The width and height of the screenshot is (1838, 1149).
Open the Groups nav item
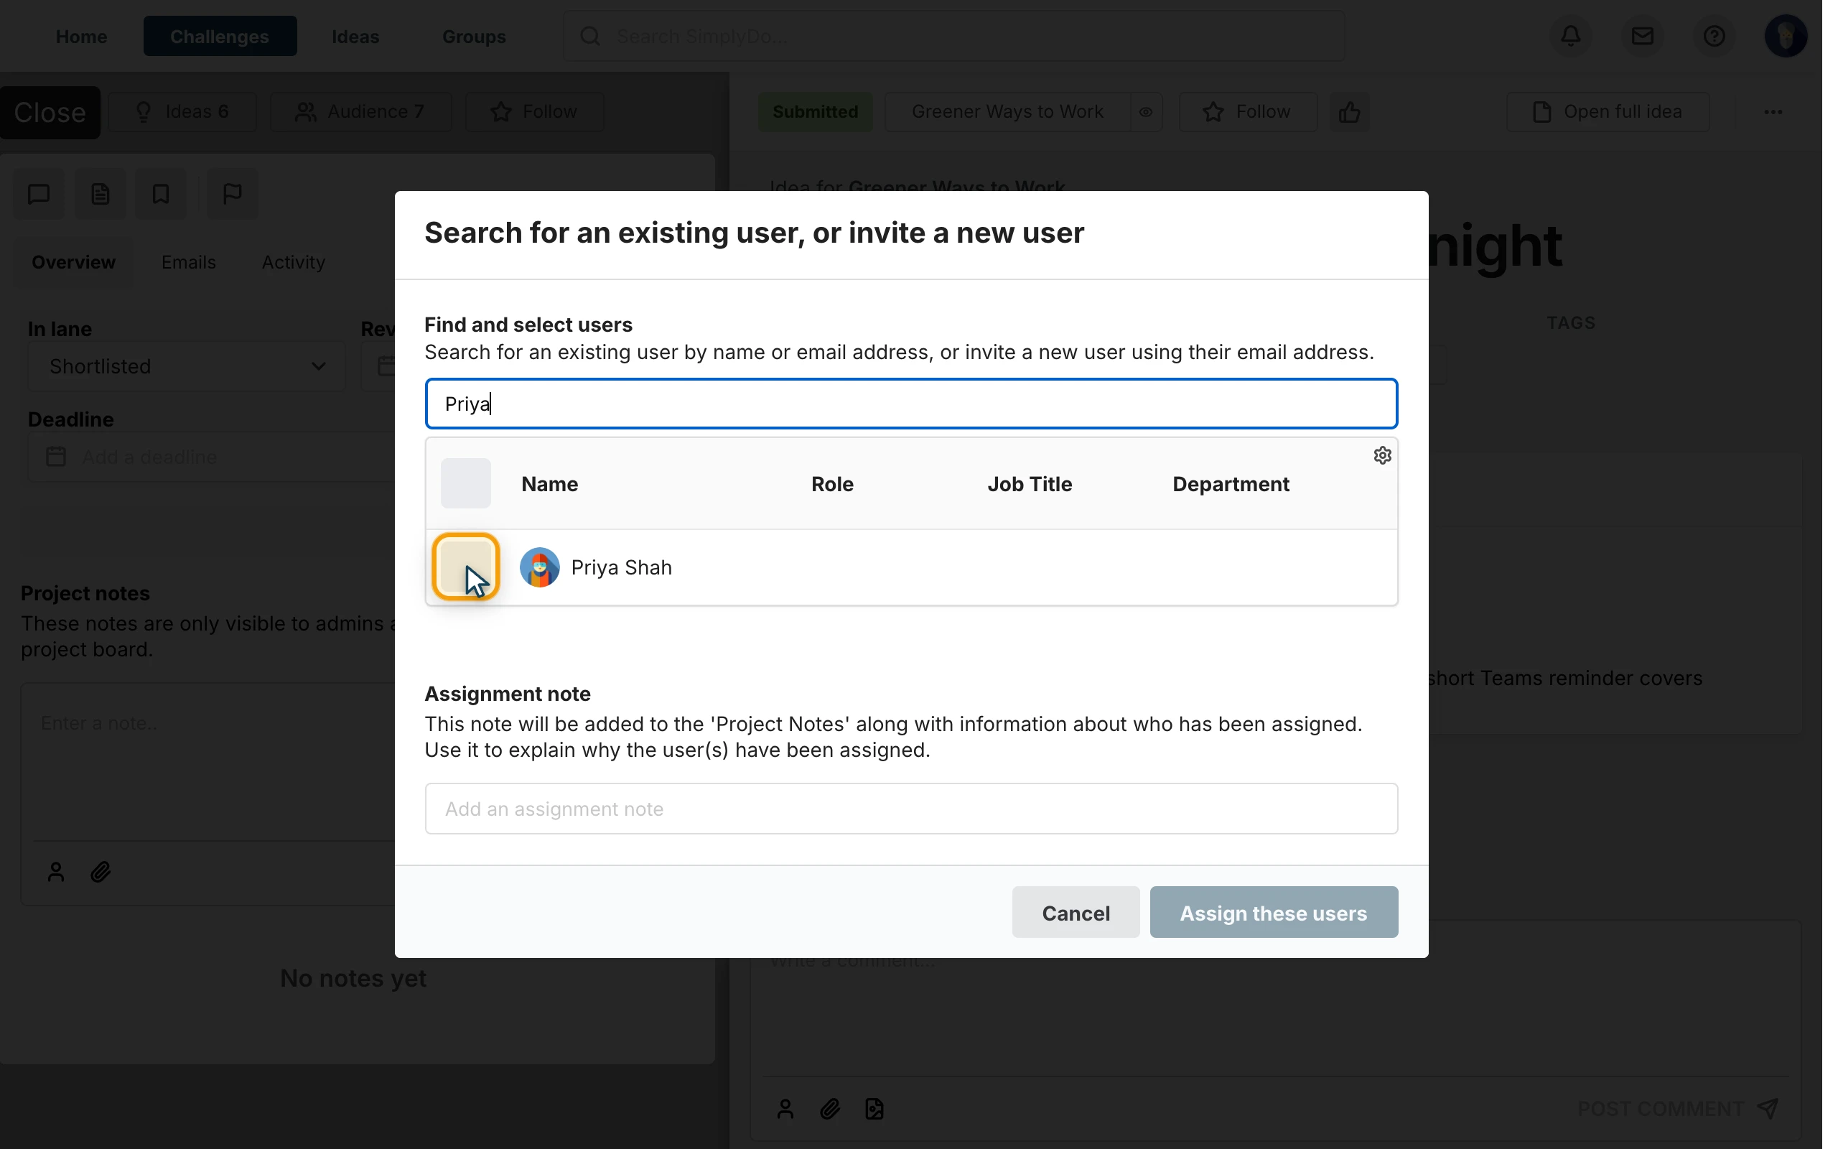474,37
